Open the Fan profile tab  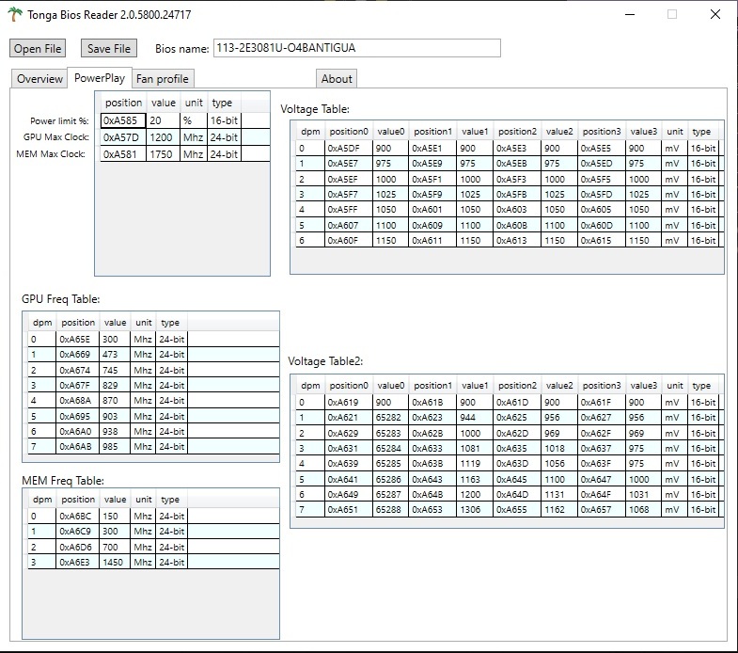(x=163, y=79)
